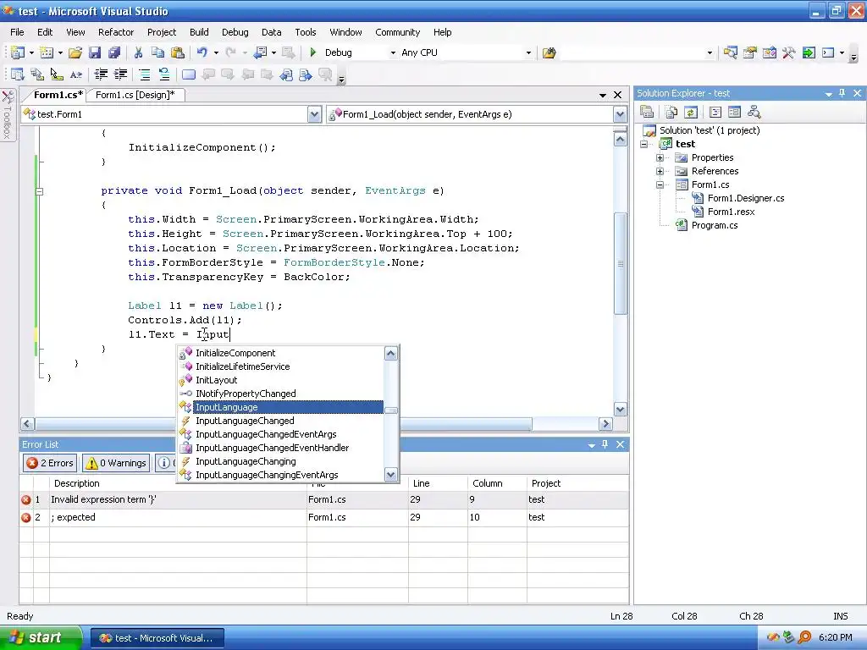
Task: Start debugging with the green play icon
Action: coord(313,52)
